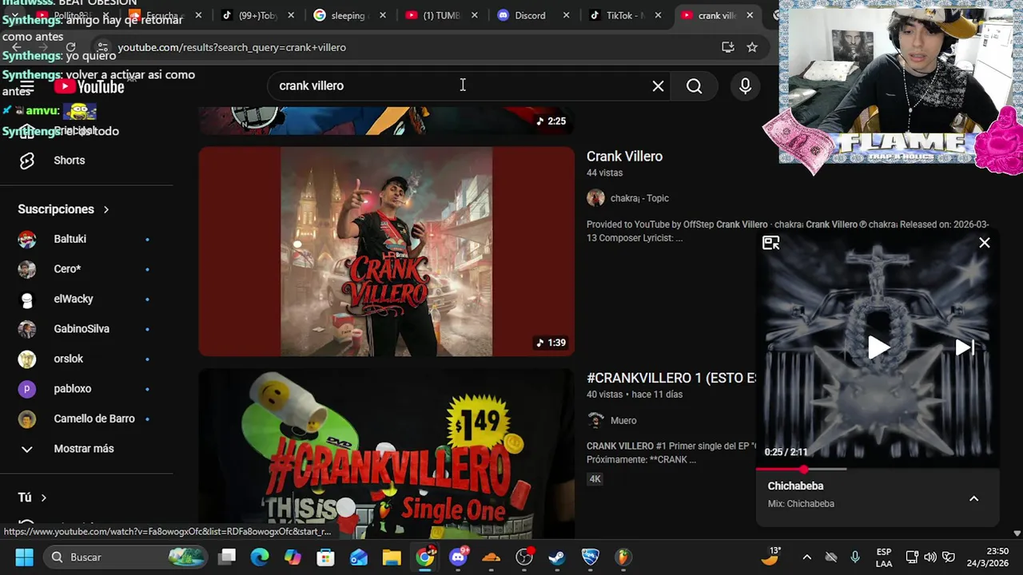Open the Crank Villero video thumbnail
The image size is (1023, 575).
coord(386,252)
